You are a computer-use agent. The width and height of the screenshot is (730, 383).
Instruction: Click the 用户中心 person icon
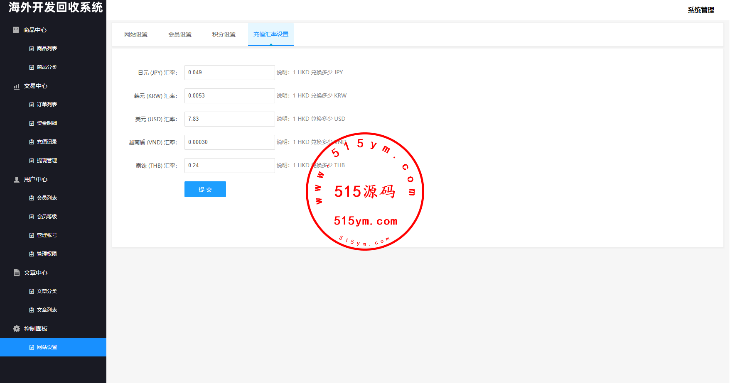(17, 180)
